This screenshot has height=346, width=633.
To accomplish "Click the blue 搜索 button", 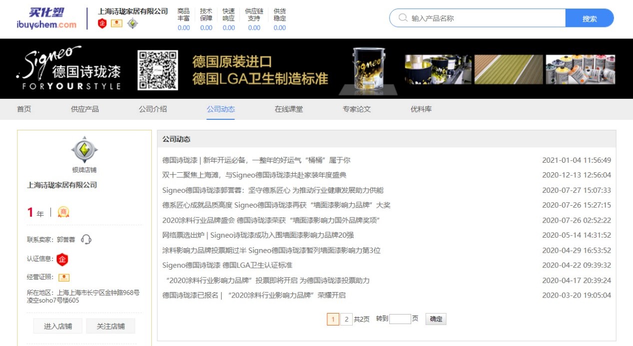I will point(590,18).
